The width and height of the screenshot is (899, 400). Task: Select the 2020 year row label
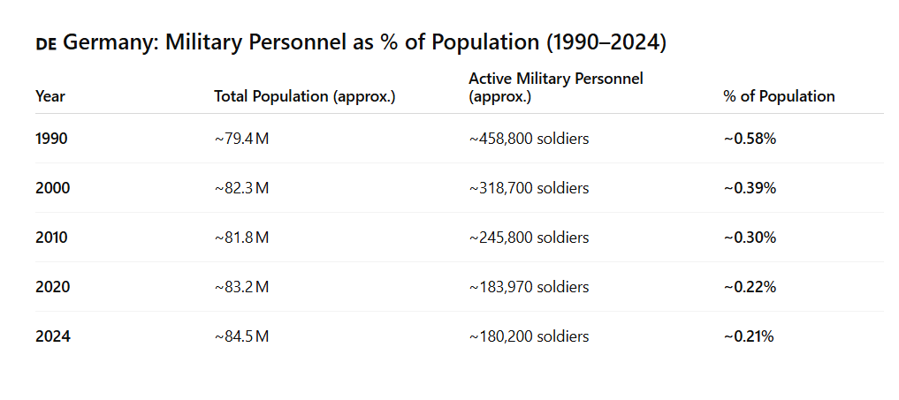(52, 287)
